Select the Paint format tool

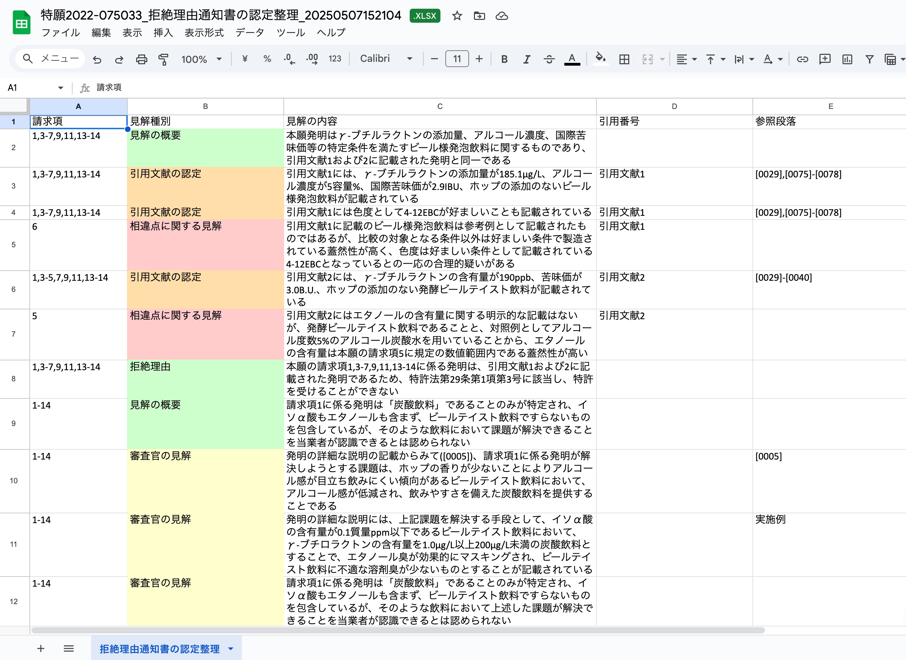[x=163, y=59]
